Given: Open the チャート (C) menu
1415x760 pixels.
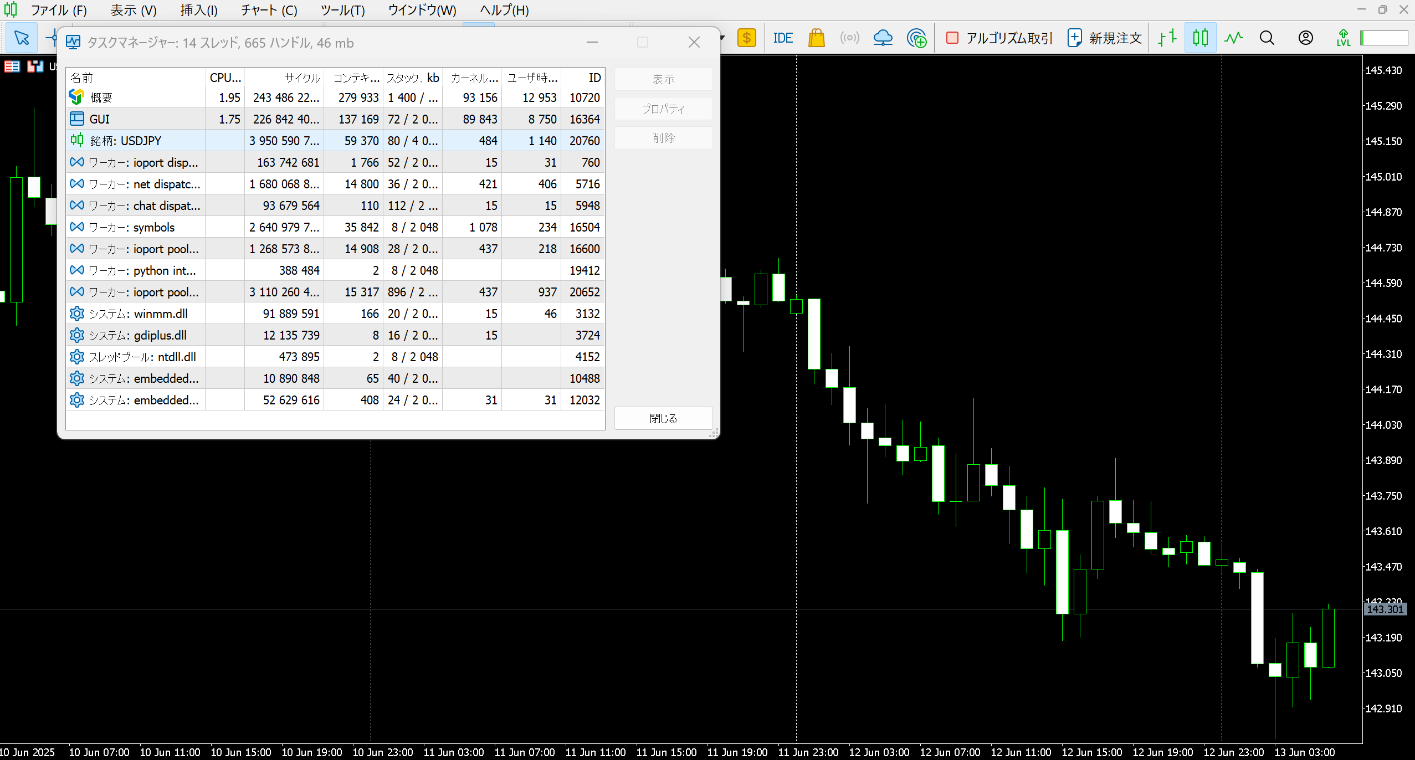Looking at the screenshot, I should 269,11.
